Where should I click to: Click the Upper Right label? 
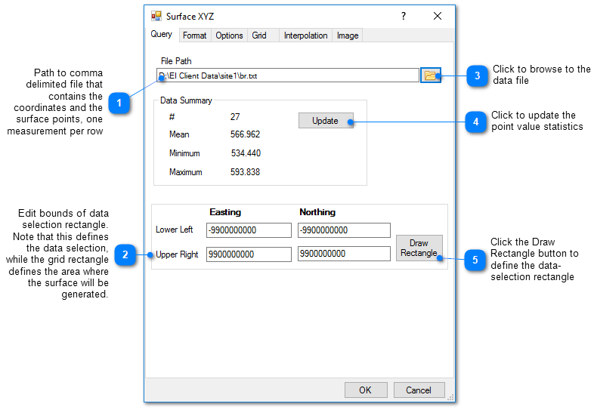(x=177, y=254)
